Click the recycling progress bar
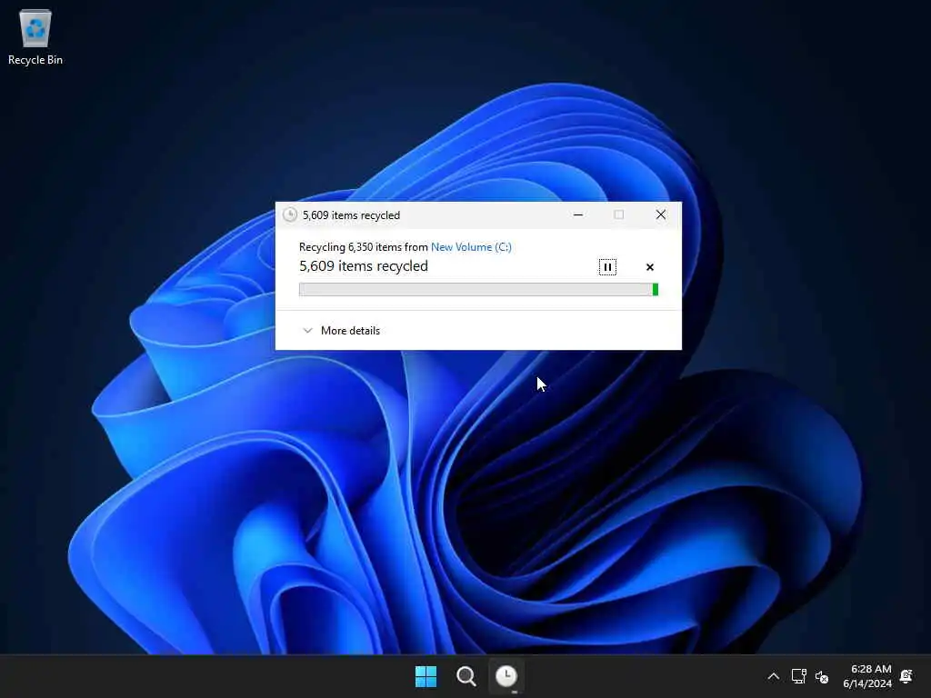The image size is (931, 698). point(478,289)
